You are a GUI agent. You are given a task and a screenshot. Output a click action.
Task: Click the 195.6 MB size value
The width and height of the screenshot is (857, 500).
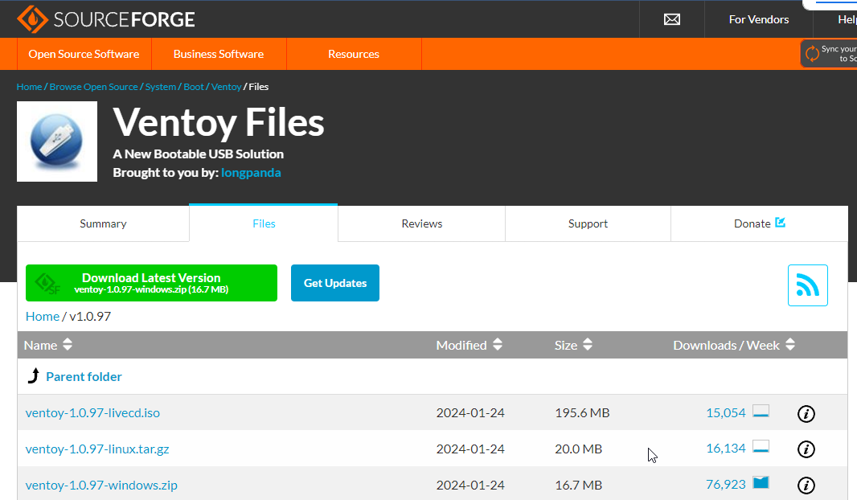[x=582, y=412]
